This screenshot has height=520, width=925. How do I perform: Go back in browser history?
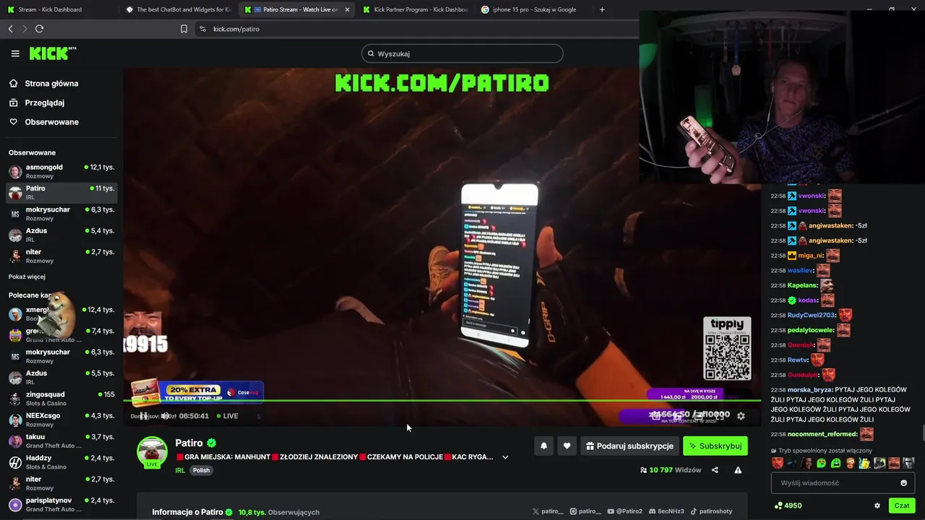click(x=10, y=29)
